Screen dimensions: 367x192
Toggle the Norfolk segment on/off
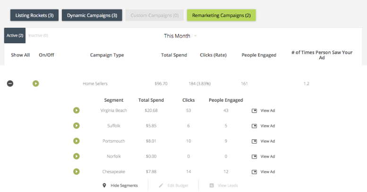click(x=77, y=156)
